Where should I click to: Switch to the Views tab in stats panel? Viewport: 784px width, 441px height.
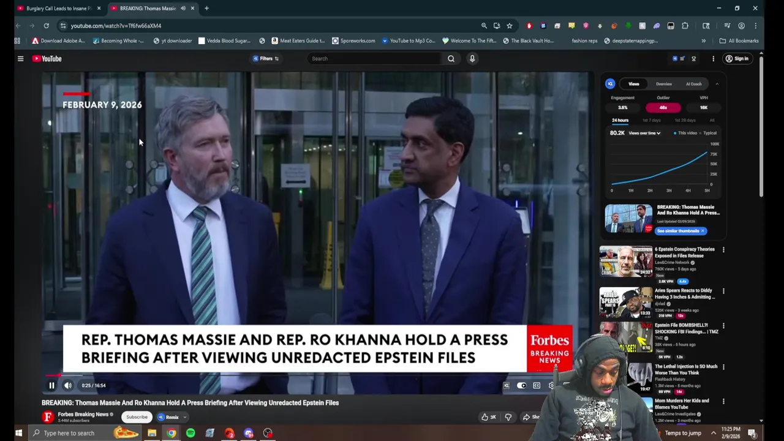click(634, 84)
